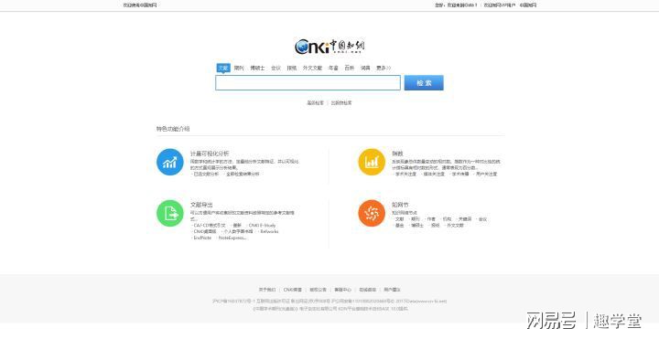659x339 pixels.
Task: Click the CNKI 中国知网 logo
Action: (x=329, y=47)
